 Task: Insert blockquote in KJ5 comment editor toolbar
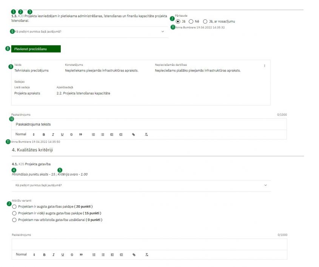click(81, 255)
